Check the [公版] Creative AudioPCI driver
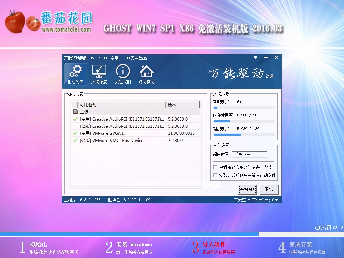Viewport: 344px width, 258px height. [x=75, y=126]
